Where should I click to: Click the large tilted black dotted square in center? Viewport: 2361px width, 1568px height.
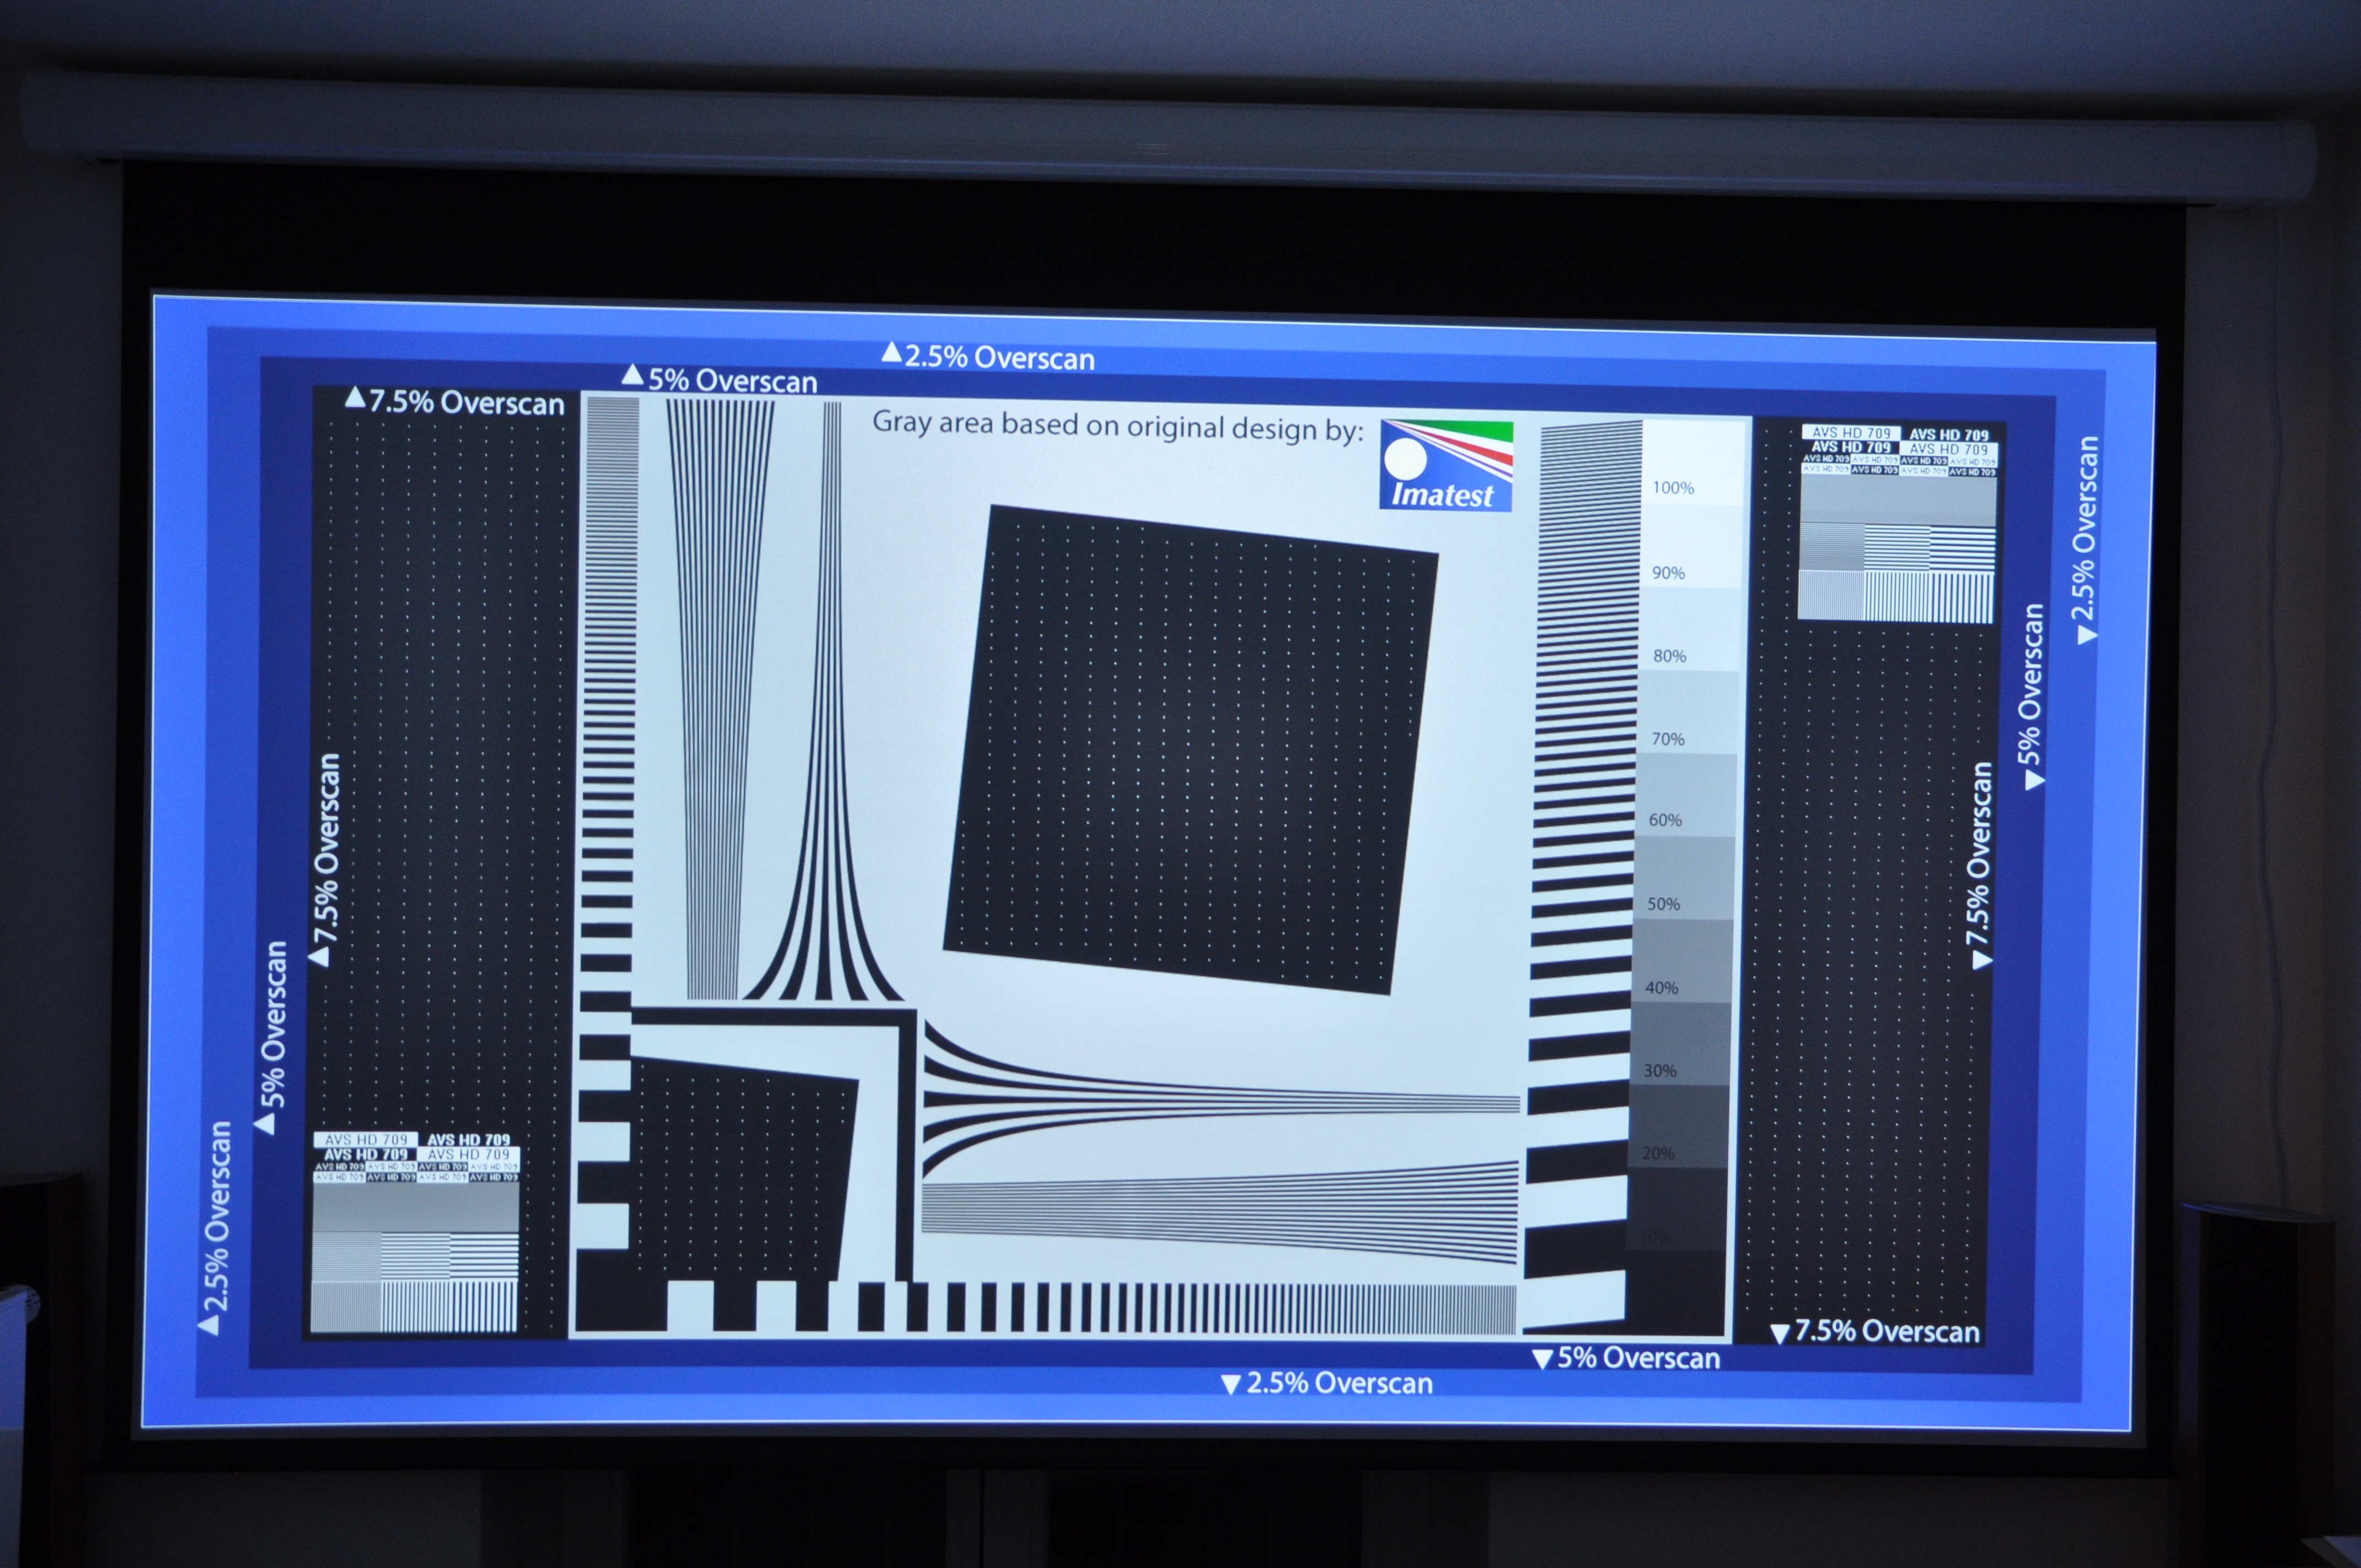click(1191, 750)
